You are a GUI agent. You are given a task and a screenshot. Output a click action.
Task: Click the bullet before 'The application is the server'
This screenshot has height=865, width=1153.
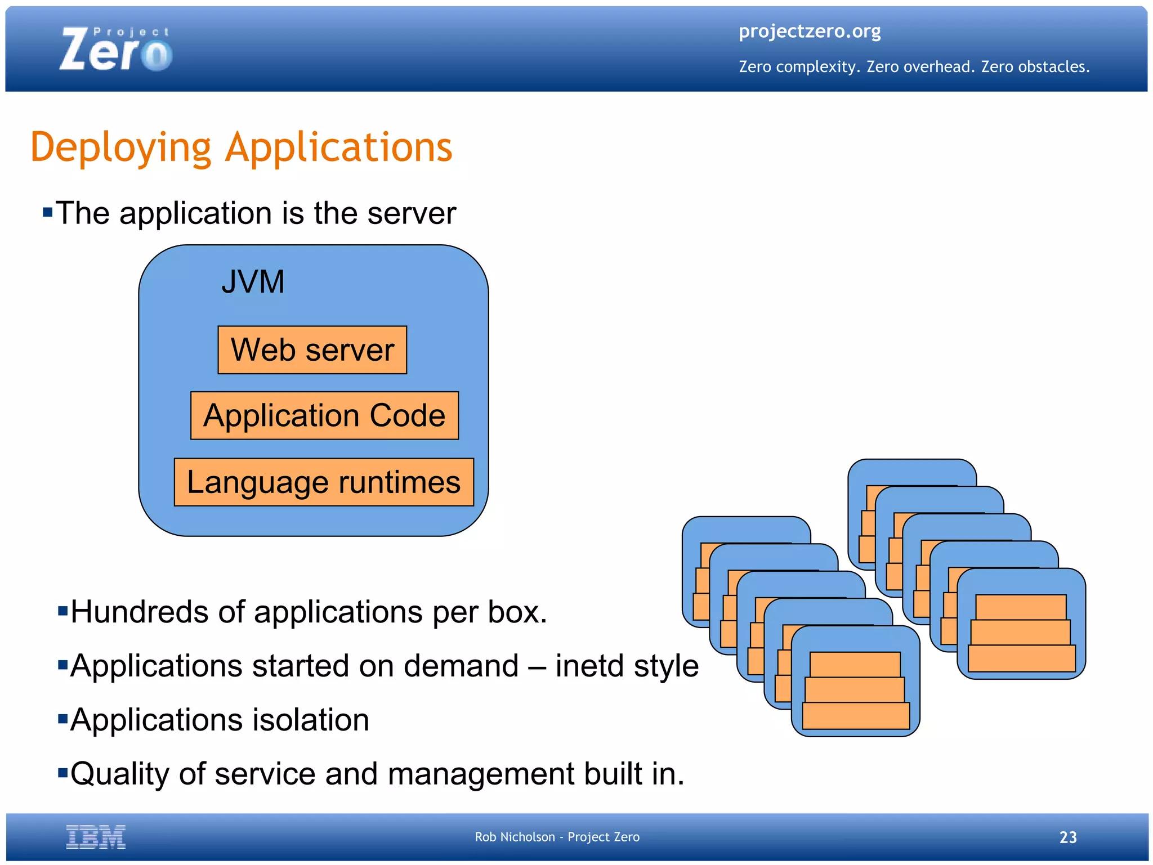click(x=48, y=213)
